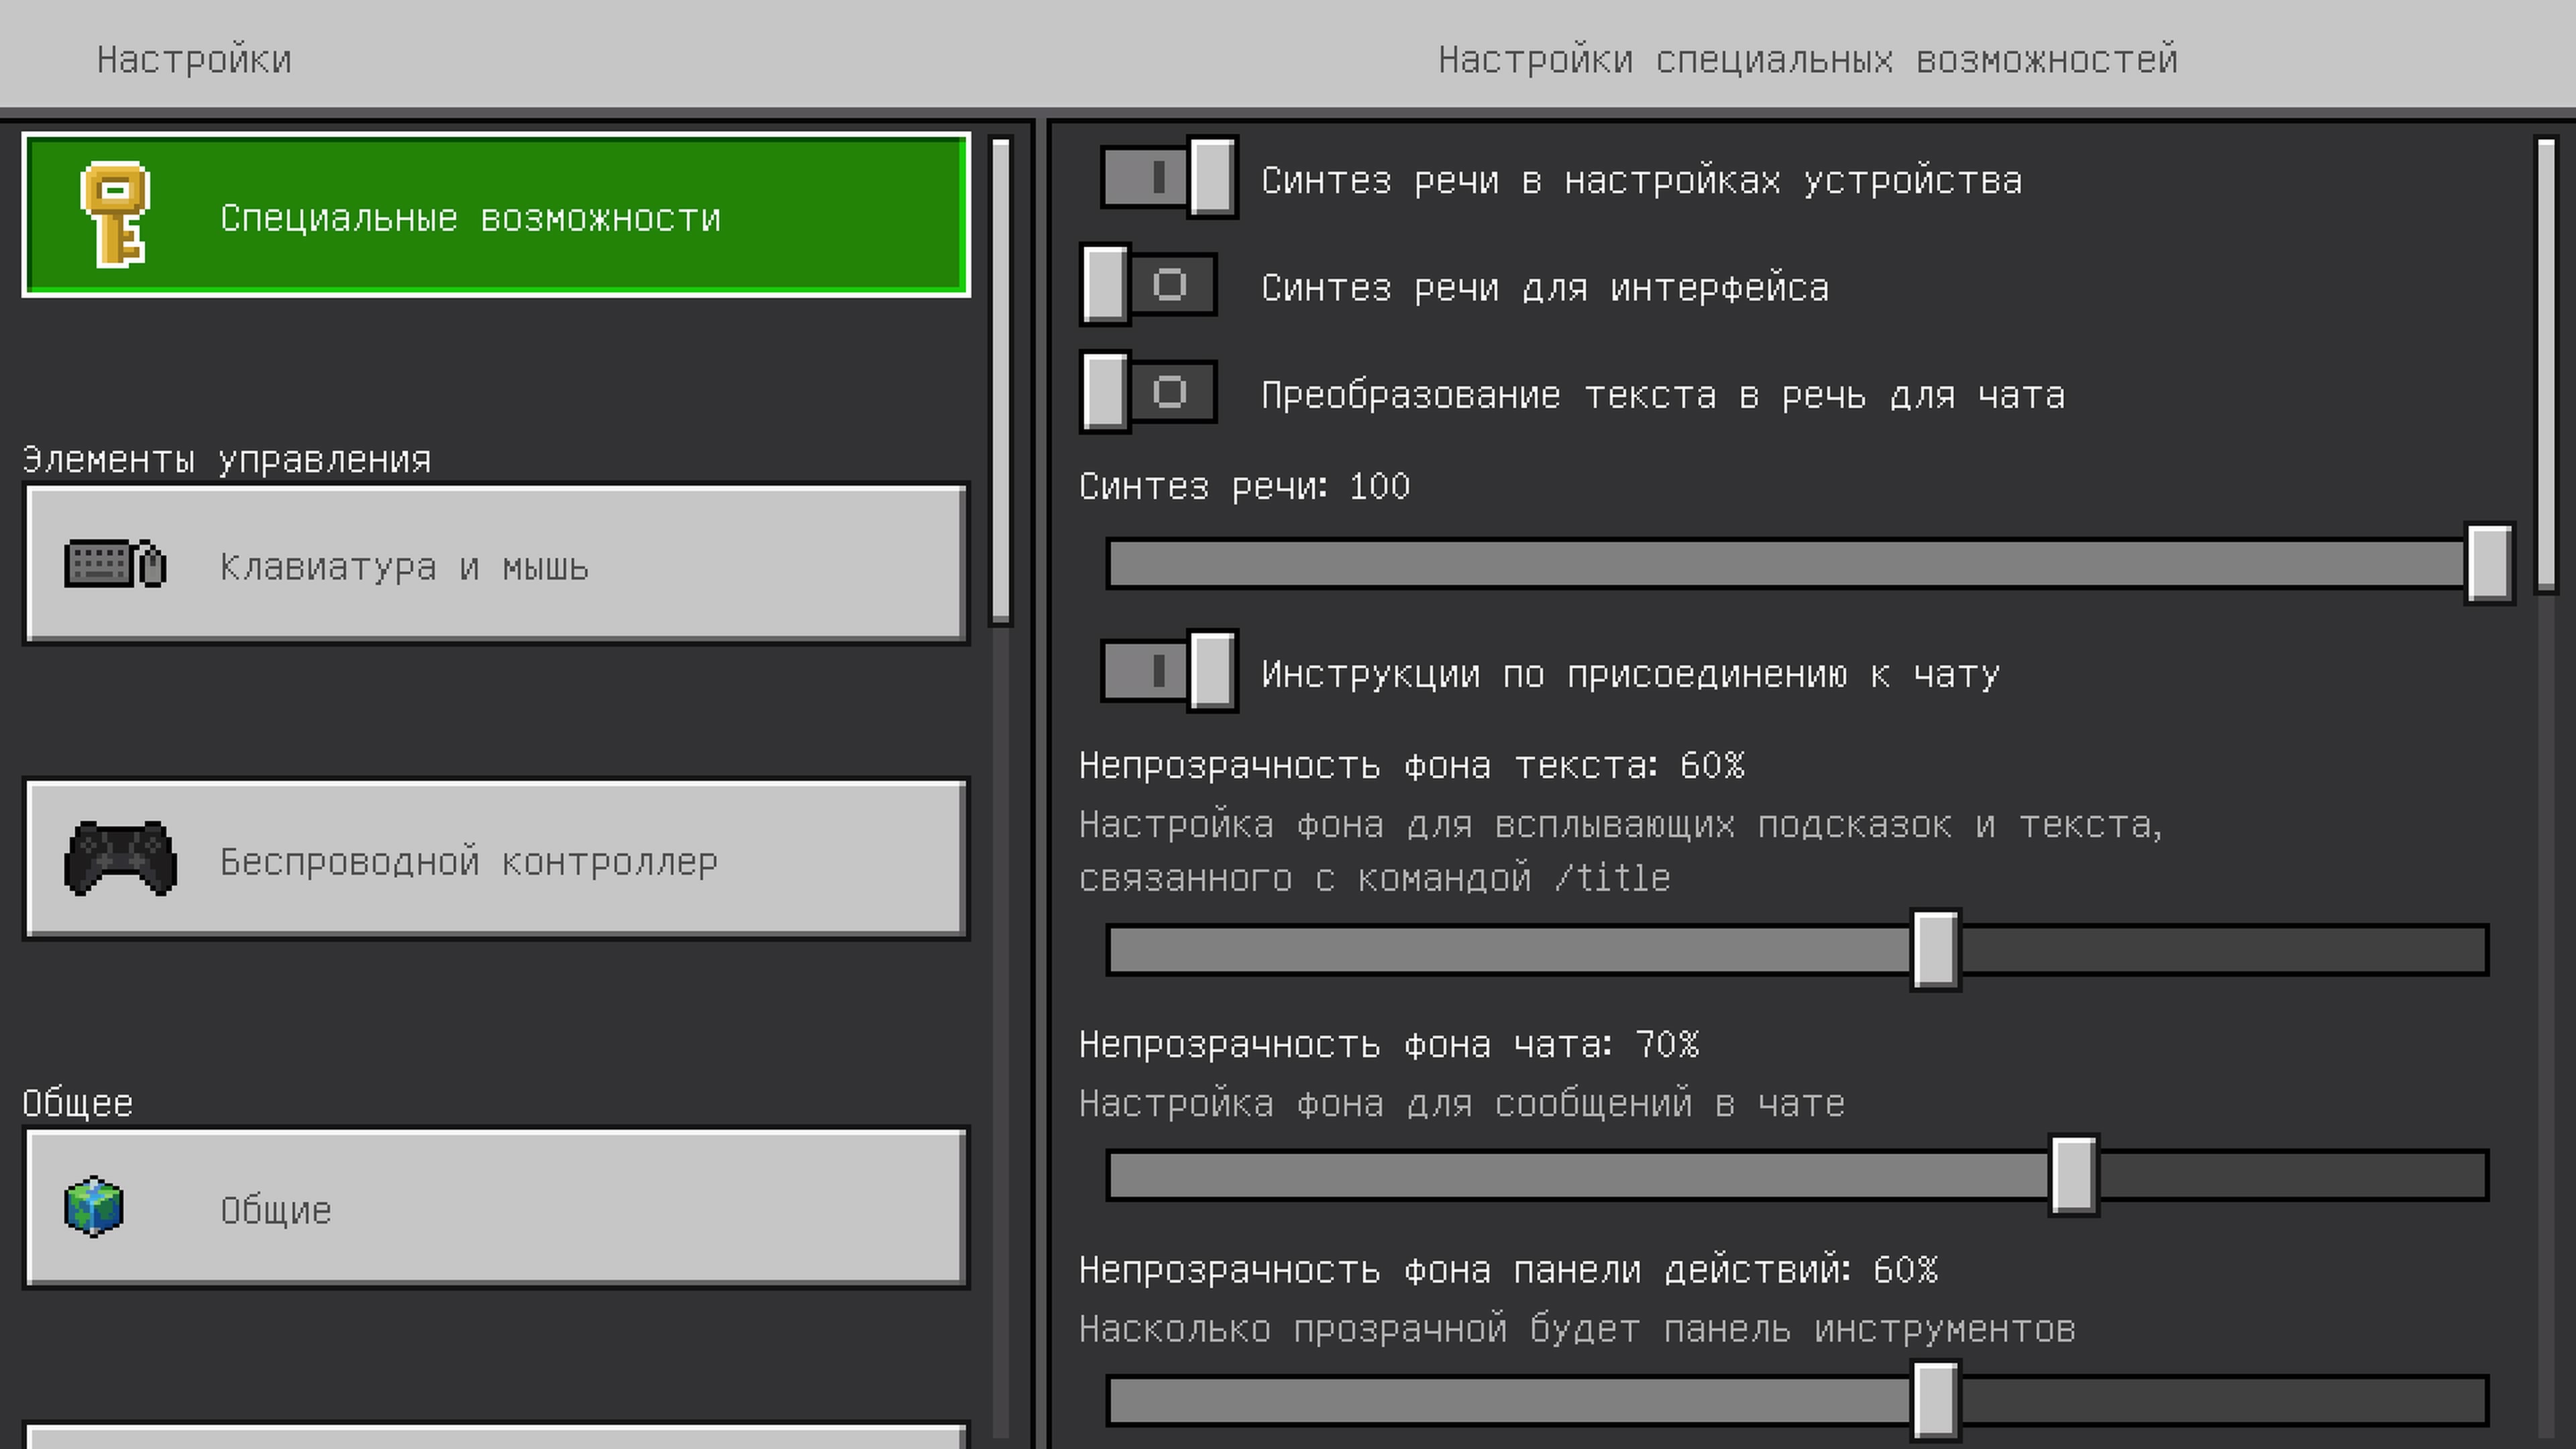This screenshot has height=1449, width=2576.
Task: Click the Настройки header title
Action: (194, 60)
